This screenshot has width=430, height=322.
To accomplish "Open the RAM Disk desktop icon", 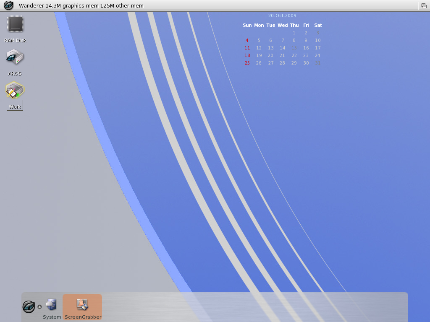I will pos(15,24).
